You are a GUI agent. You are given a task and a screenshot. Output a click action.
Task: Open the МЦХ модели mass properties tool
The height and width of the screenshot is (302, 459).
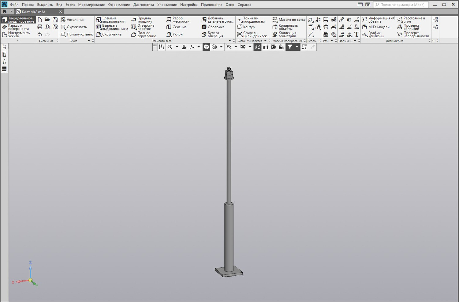[x=376, y=27]
